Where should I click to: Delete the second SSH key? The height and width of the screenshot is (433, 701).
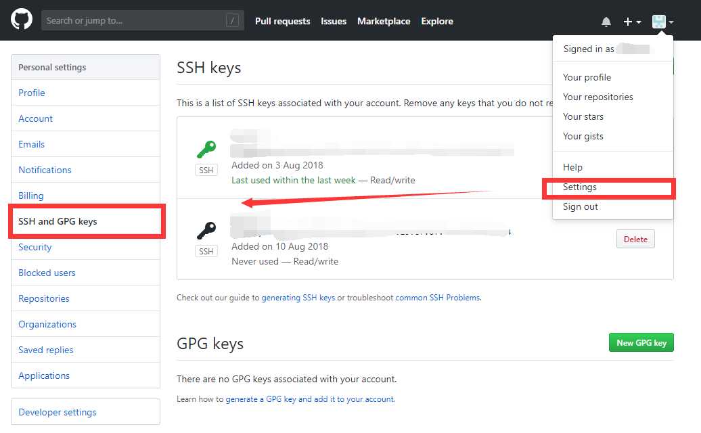[635, 239]
